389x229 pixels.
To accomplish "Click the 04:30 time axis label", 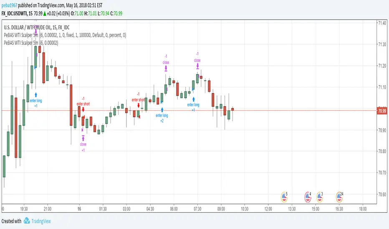I will click(x=150, y=209).
